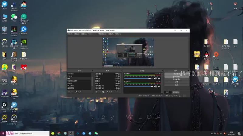The image size is (243, 136).
Task: Toggle visibility of 浏览器 source
Action: click(116, 79)
